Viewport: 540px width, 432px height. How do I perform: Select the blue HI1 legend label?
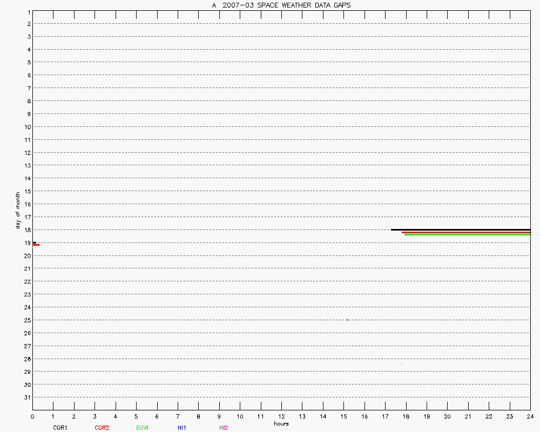click(182, 428)
